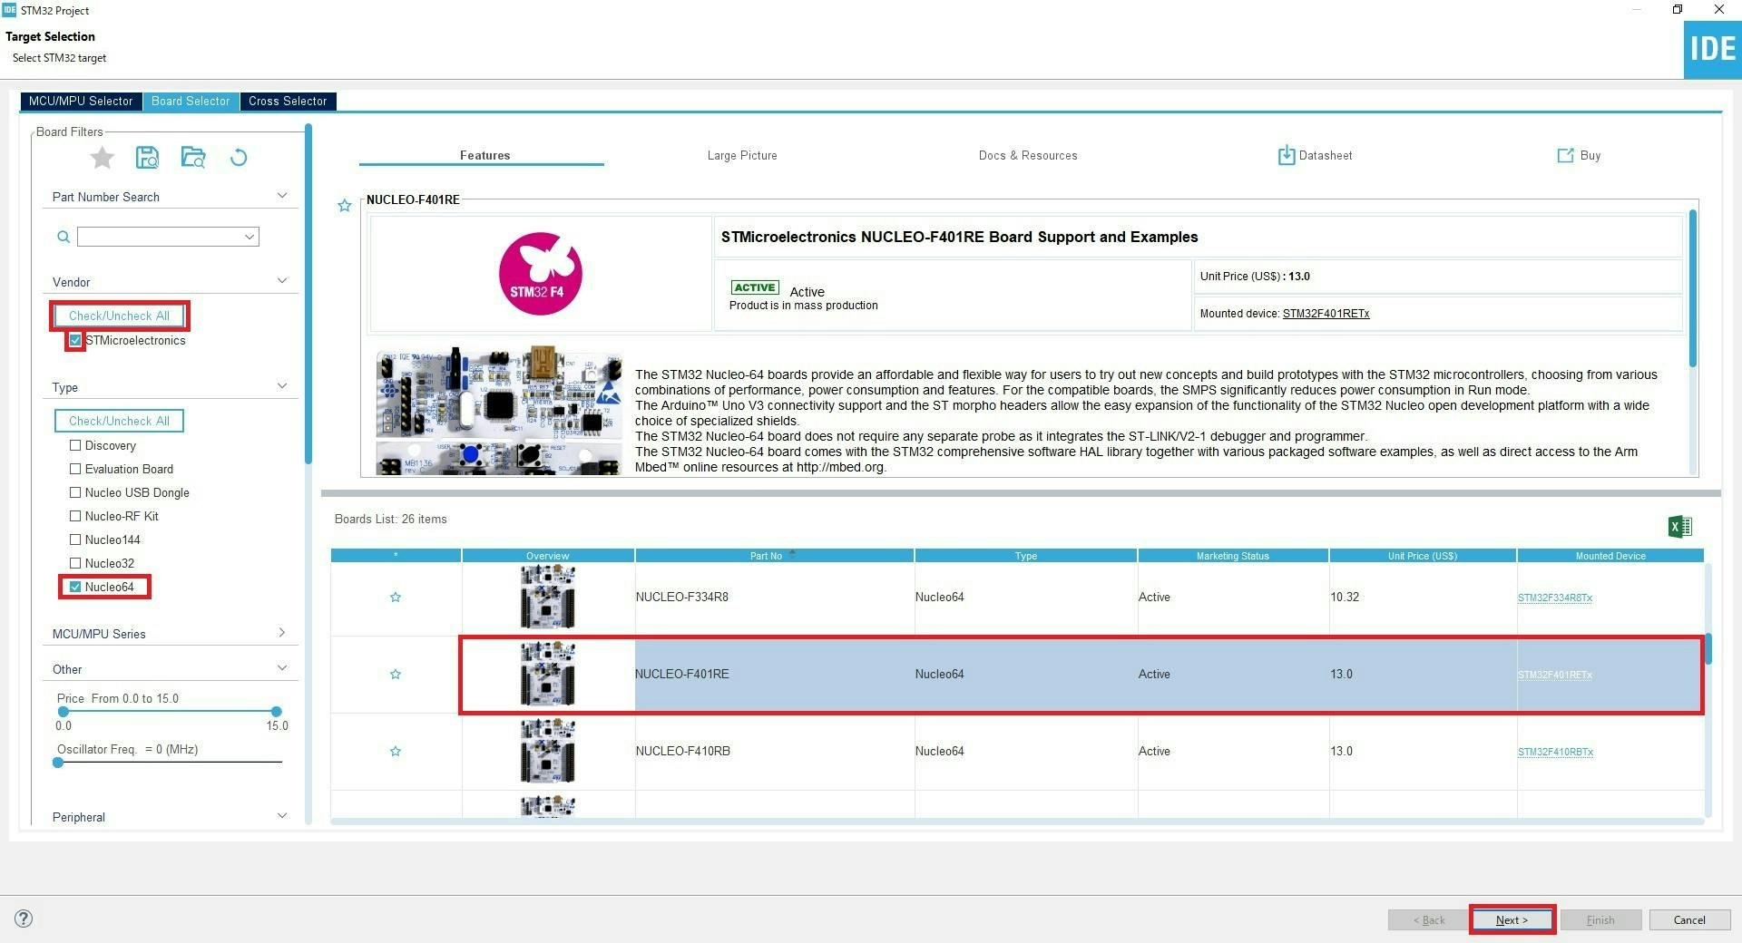The image size is (1742, 943).
Task: Favorite the NUCLEO-F334R8 row star
Action: pos(396,597)
